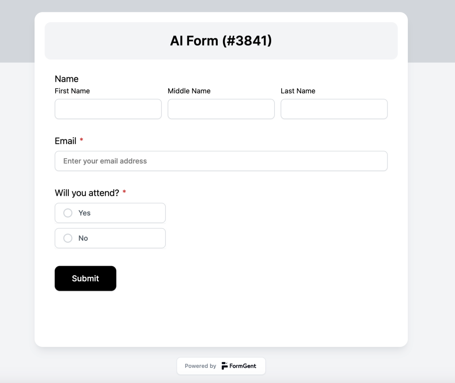
Task: Click the First Name label
Action: click(x=72, y=91)
